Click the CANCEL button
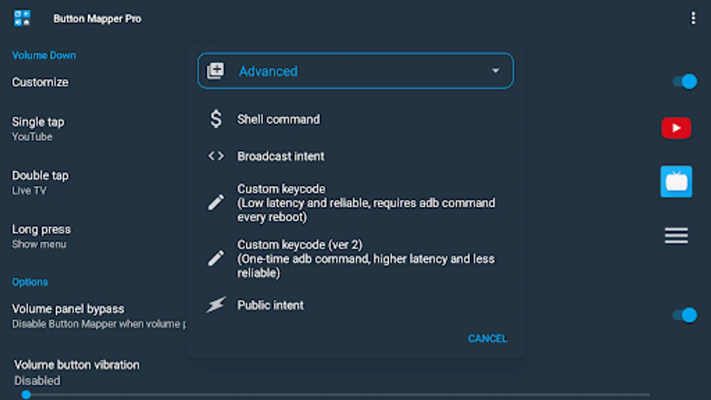The height and width of the screenshot is (400, 711). coord(487,338)
